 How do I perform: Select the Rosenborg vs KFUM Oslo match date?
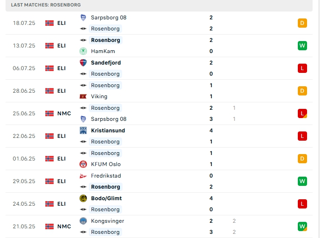[24, 159]
